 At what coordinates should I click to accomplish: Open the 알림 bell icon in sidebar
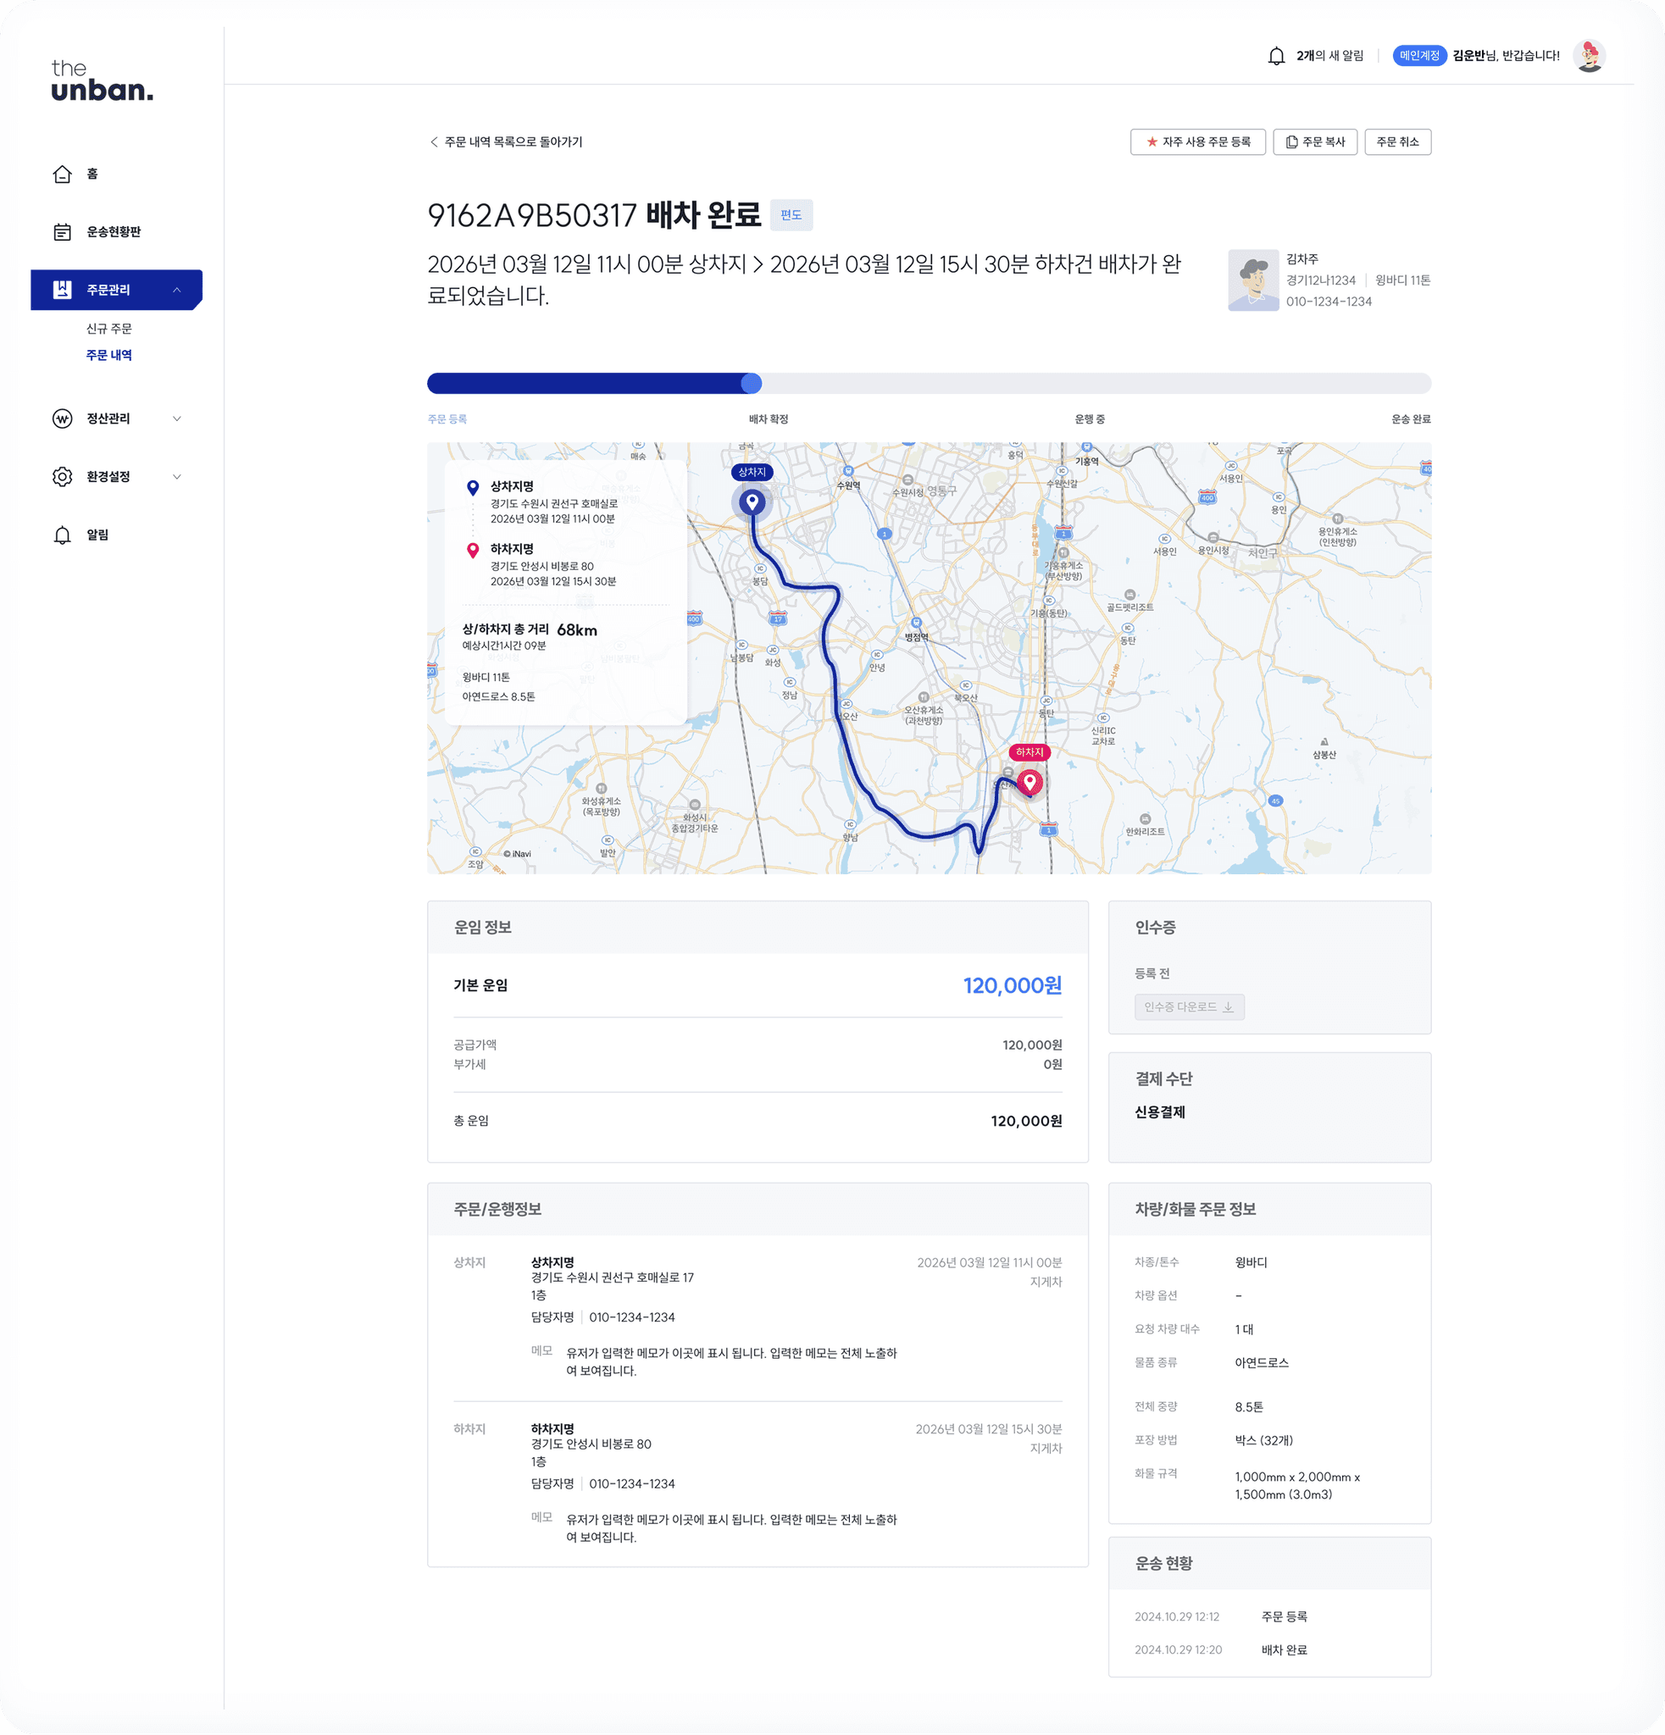(62, 535)
